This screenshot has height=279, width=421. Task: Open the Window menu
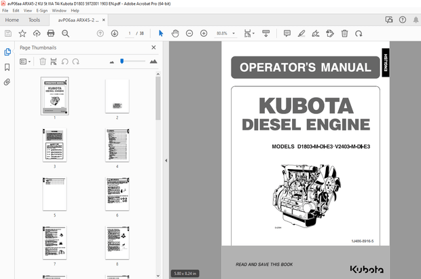click(59, 10)
